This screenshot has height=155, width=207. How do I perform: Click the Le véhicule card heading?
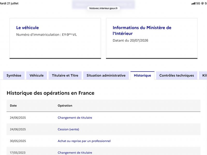coord(27,28)
